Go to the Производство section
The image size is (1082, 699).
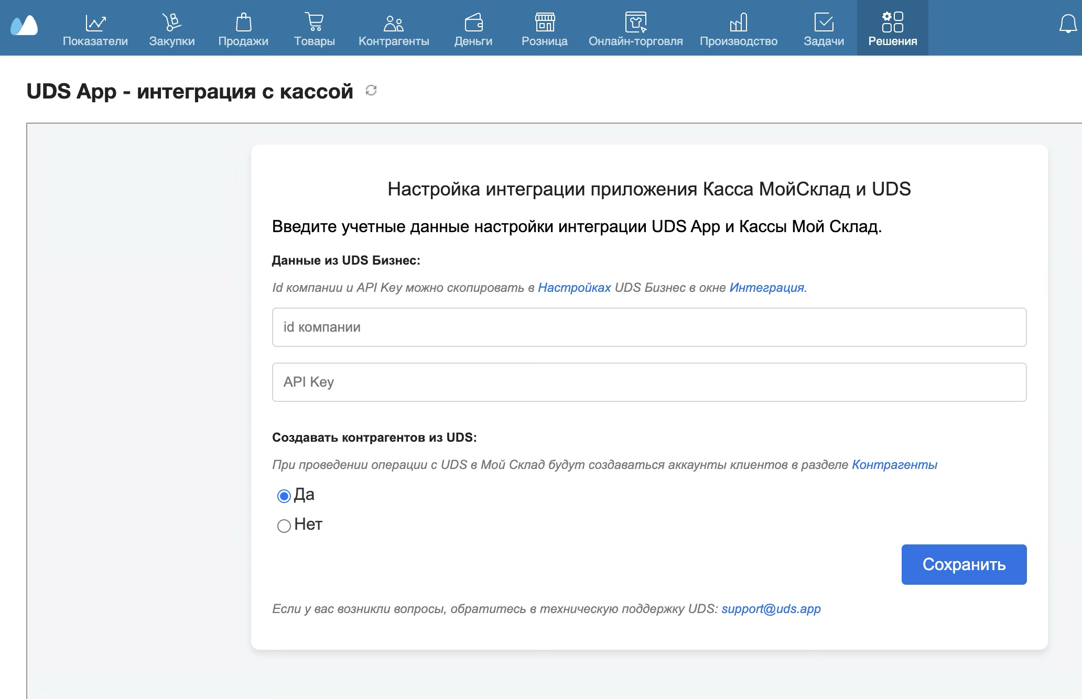click(739, 29)
